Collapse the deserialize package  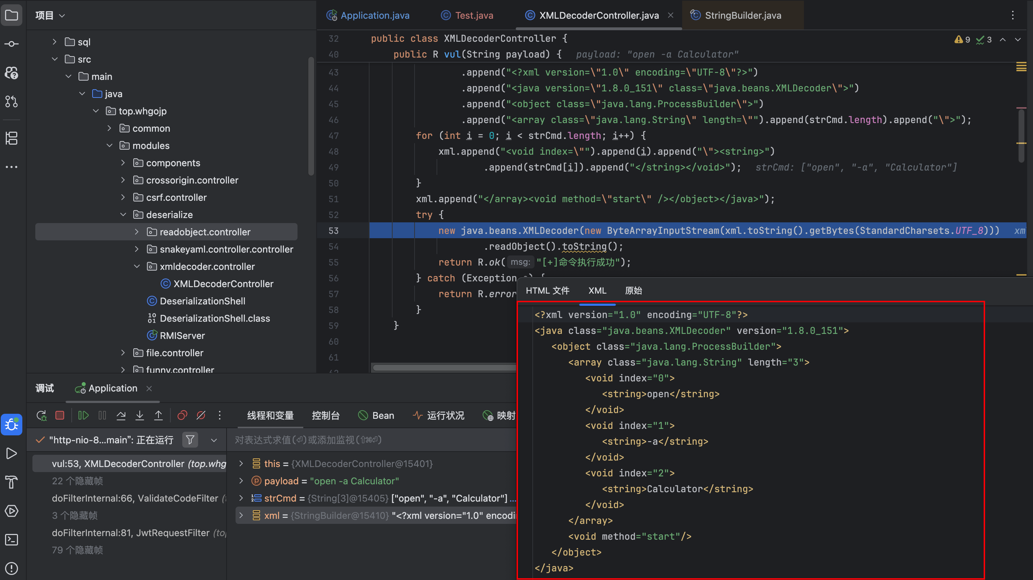[x=123, y=215]
